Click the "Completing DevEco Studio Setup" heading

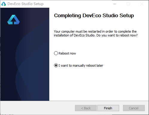tap(94, 16)
